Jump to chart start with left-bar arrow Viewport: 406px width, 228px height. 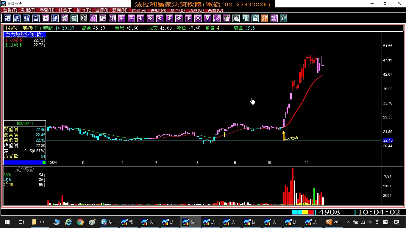pyautogui.click(x=141, y=18)
